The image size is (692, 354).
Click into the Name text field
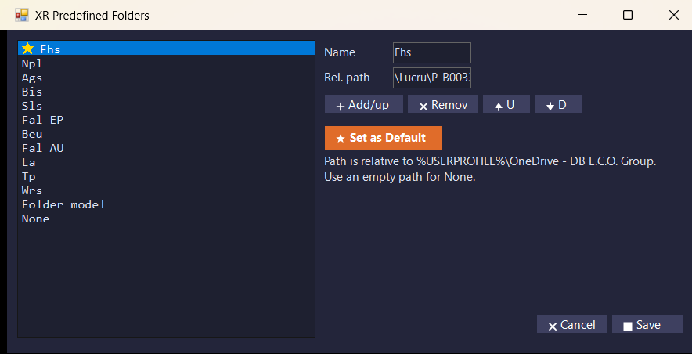pyautogui.click(x=431, y=53)
